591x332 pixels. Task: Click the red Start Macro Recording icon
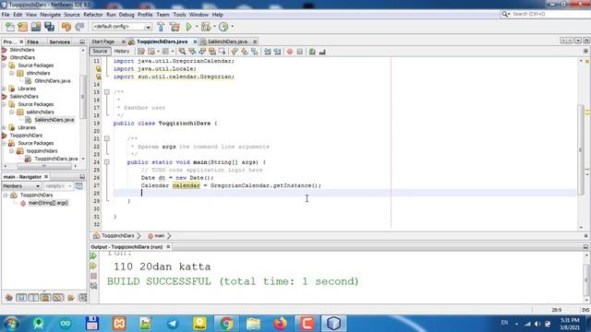click(289, 52)
